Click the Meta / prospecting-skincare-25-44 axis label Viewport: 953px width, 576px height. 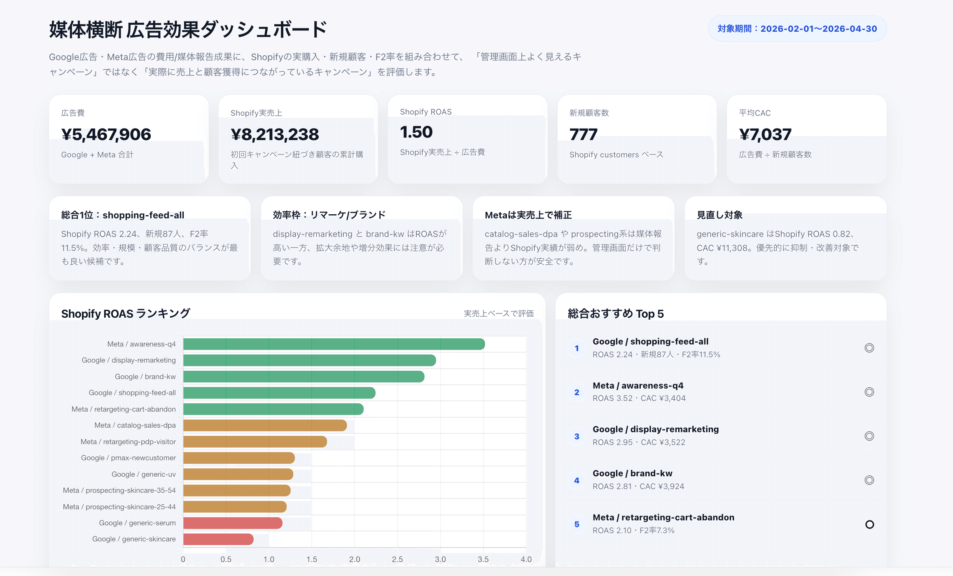pyautogui.click(x=119, y=507)
